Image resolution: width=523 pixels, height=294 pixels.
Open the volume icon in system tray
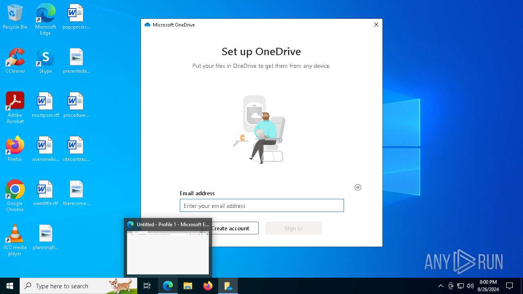point(470,286)
